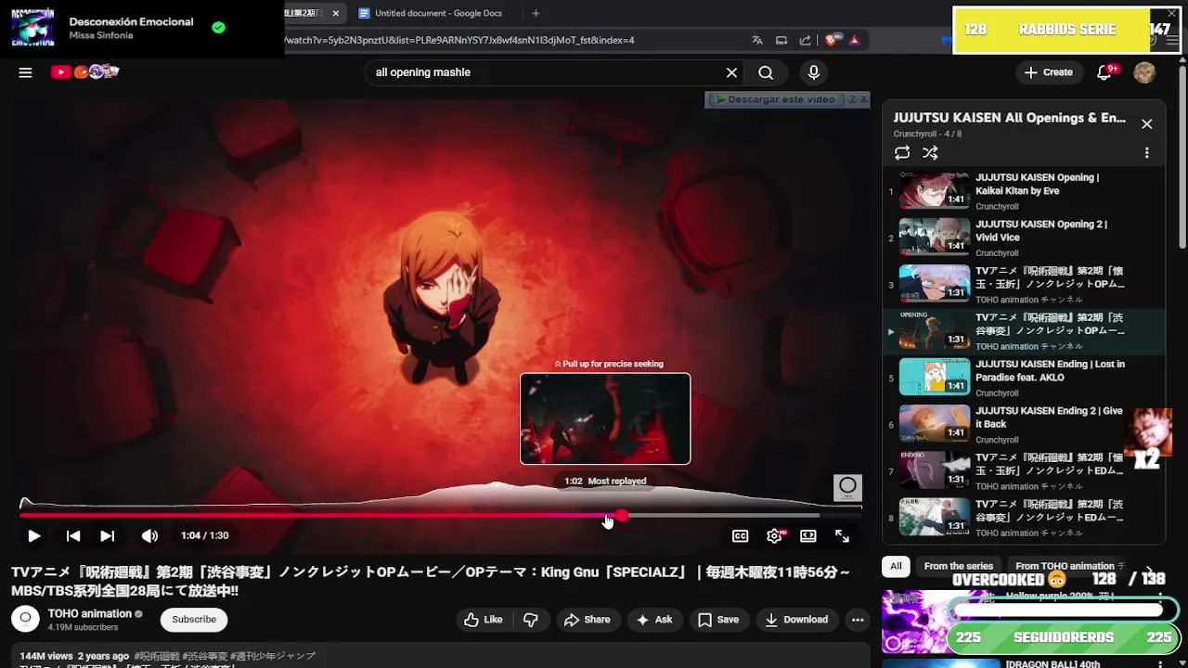Dislike the video
Image resolution: width=1188 pixels, height=668 pixels.
tap(531, 619)
